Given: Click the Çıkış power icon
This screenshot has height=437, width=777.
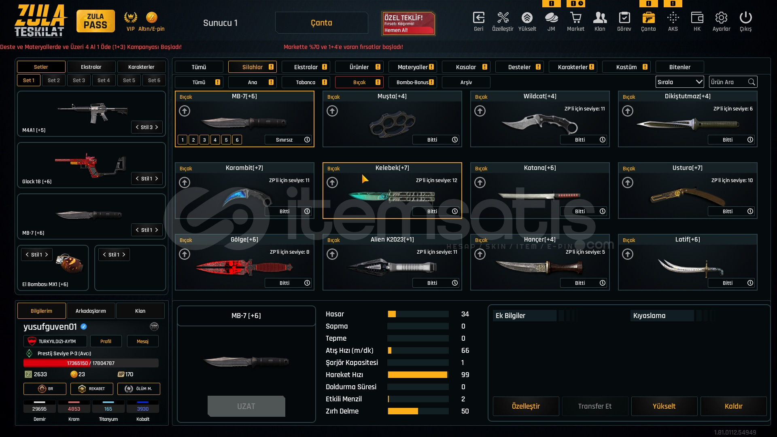Looking at the screenshot, I should [x=745, y=18].
